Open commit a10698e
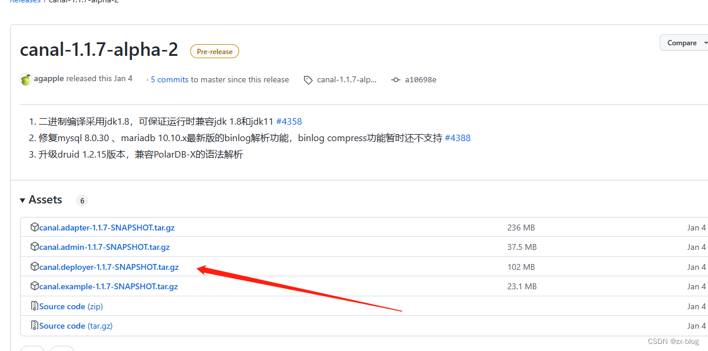This screenshot has height=351, width=708. click(x=421, y=80)
